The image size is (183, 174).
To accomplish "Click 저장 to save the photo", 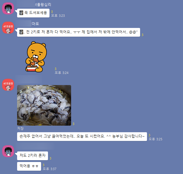I will coord(20,129).
